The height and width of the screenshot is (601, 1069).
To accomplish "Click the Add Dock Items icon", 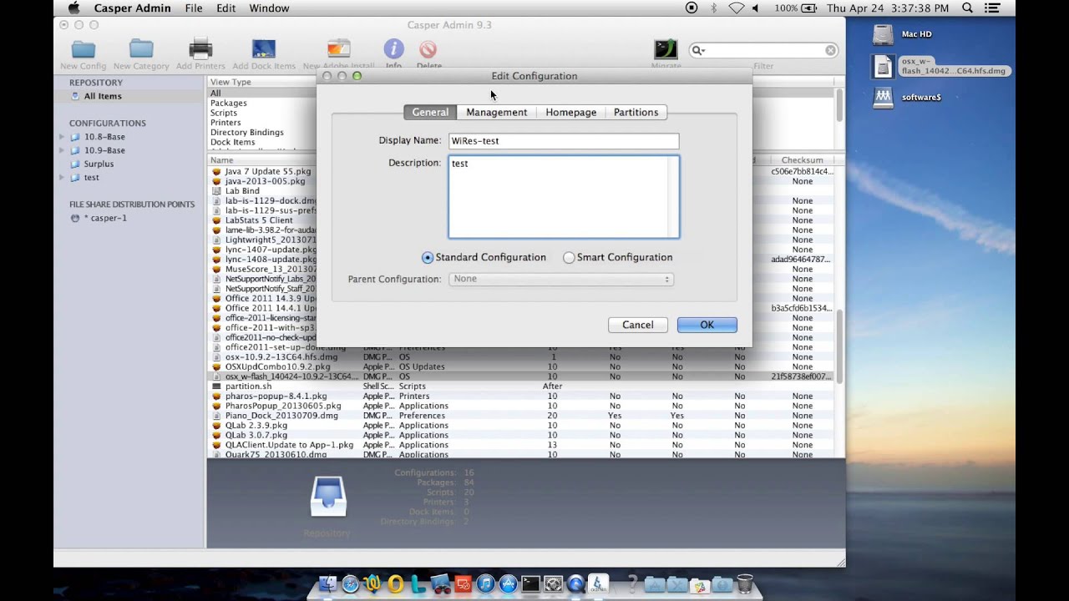I will 263,48.
